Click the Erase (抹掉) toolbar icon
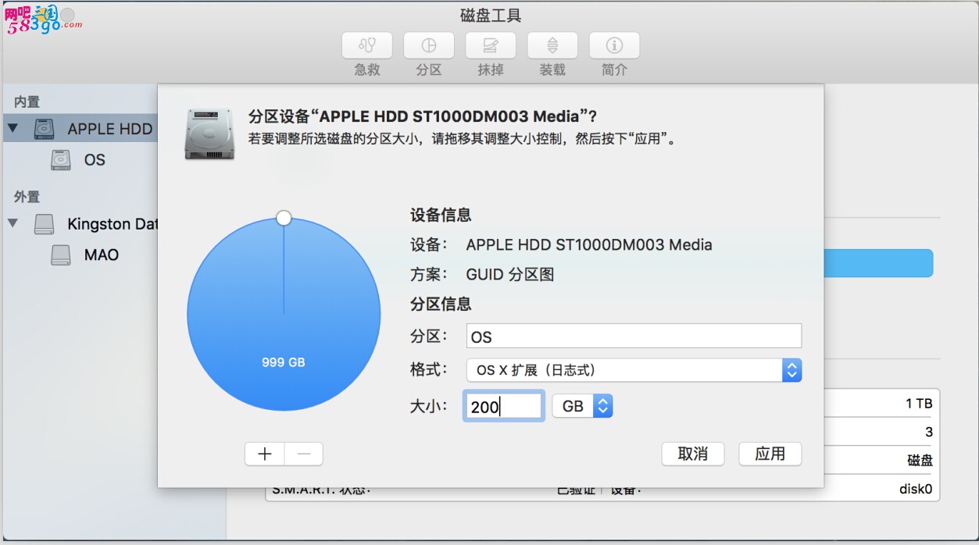 (x=491, y=45)
